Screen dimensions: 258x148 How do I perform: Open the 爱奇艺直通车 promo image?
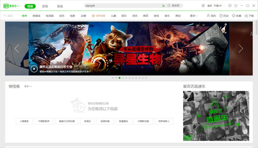coord(216,116)
